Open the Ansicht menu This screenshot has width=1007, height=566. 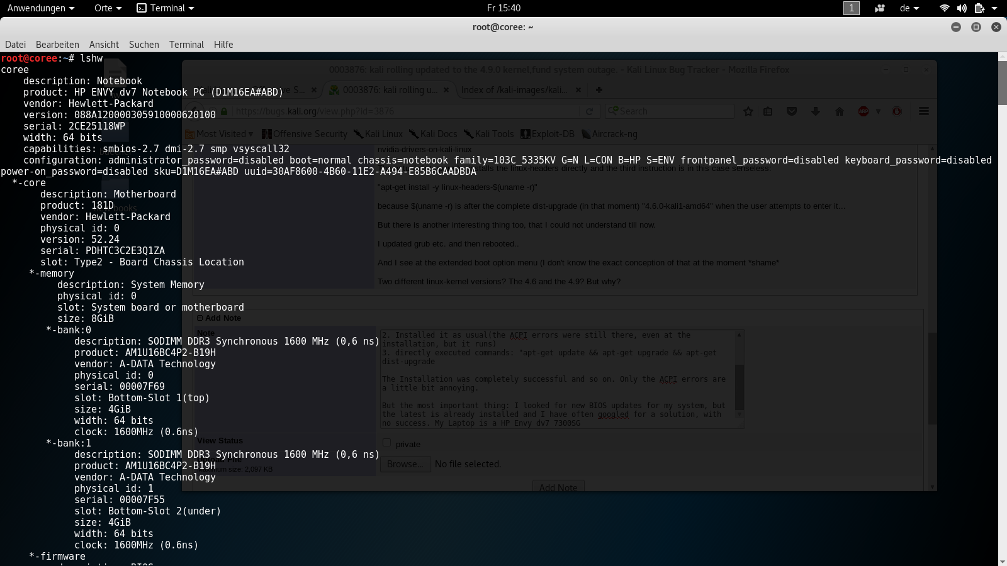pos(104,45)
